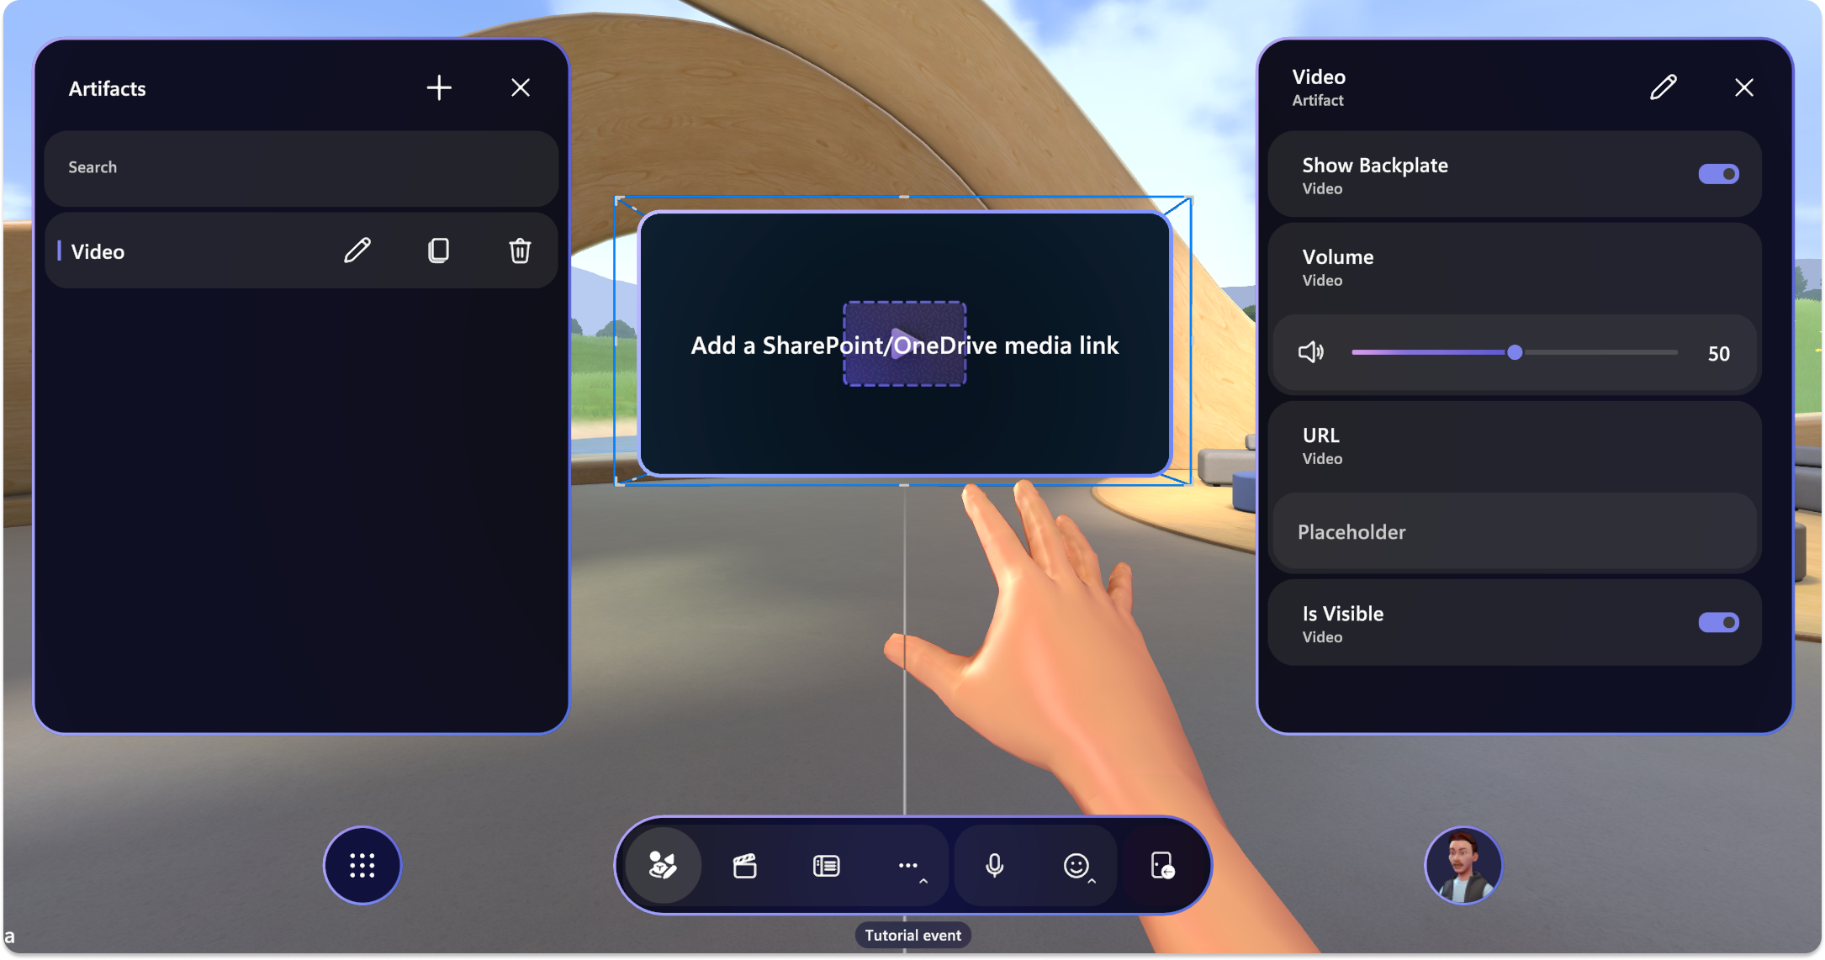1825x960 pixels.
Task: Click the camera video icon in toolbar
Action: coord(747,865)
